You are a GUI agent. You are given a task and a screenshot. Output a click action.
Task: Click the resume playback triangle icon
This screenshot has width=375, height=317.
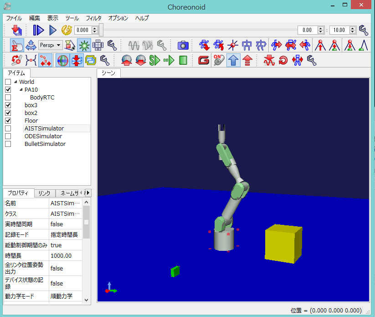[52, 30]
